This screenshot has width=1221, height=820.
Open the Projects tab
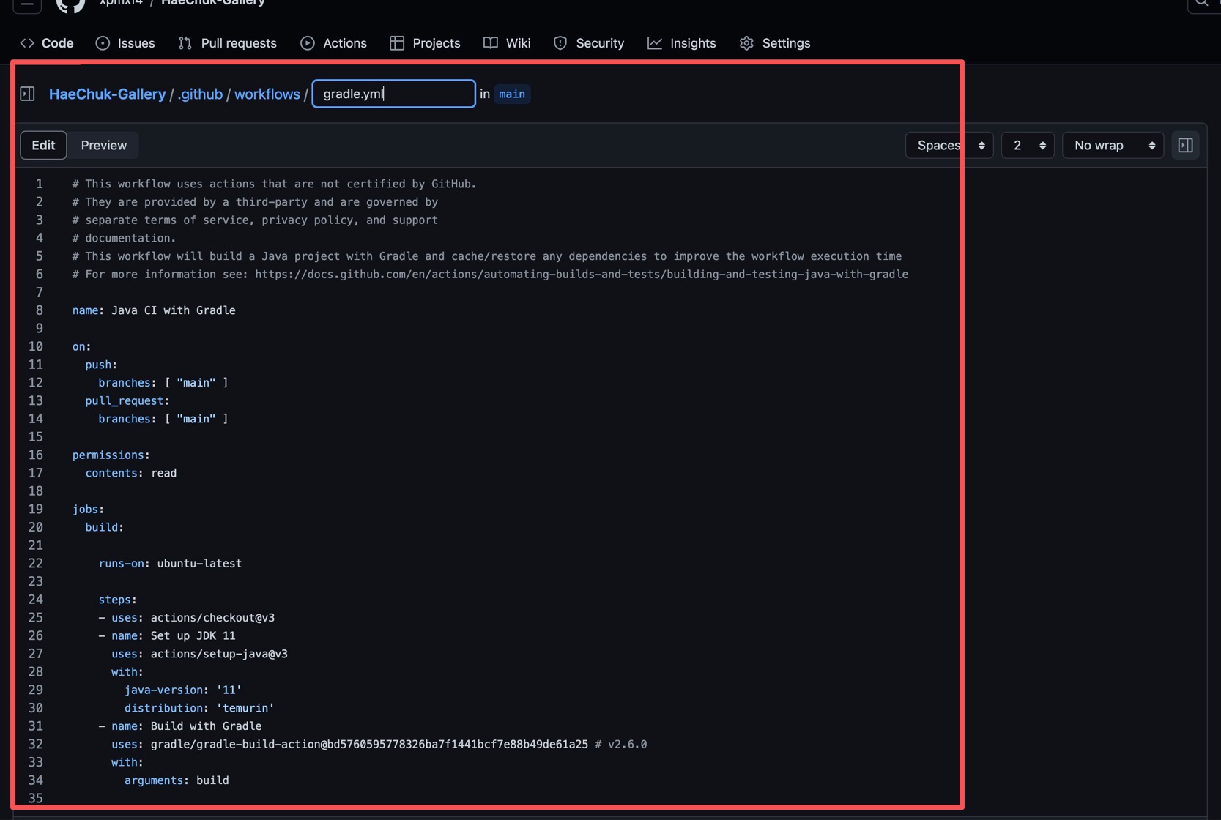pyautogui.click(x=425, y=43)
